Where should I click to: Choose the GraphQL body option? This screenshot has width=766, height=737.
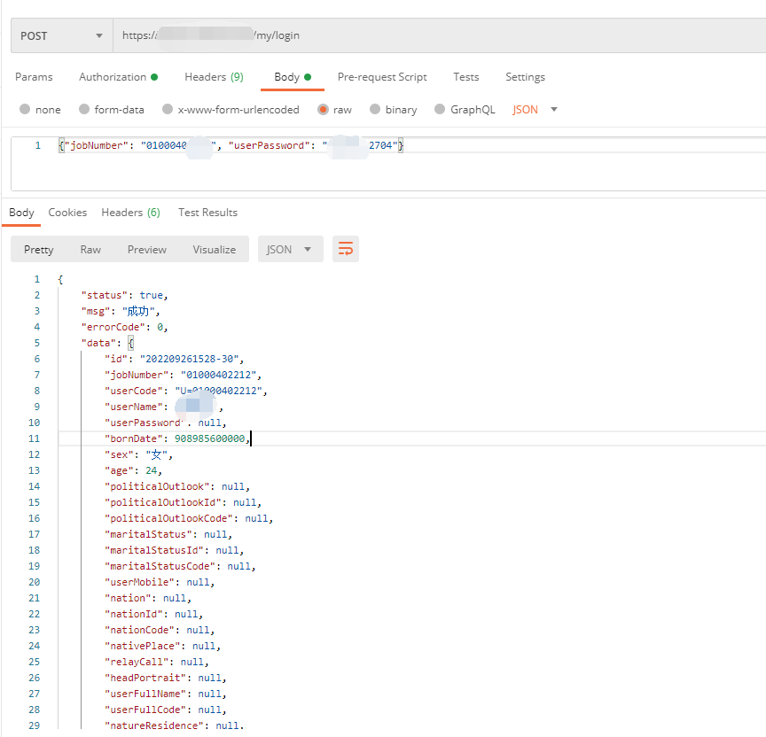[465, 109]
